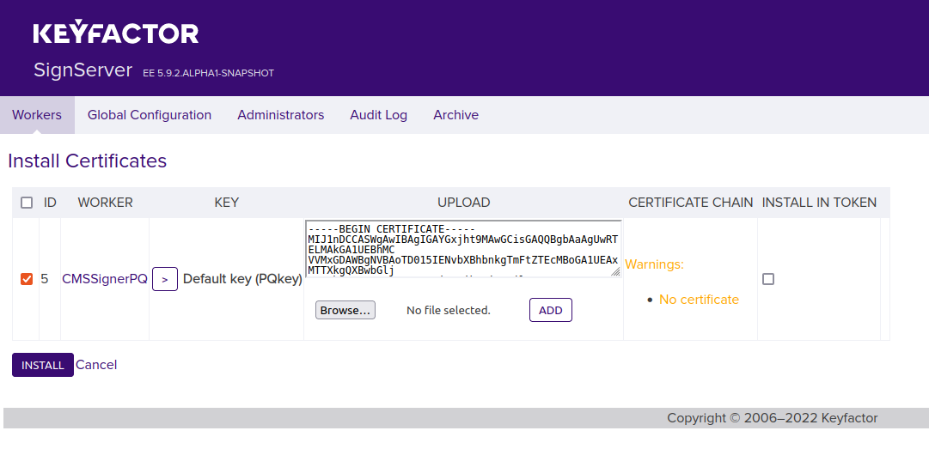This screenshot has width=929, height=449.
Task: Click inside the certificate upload text area
Action: (462, 249)
